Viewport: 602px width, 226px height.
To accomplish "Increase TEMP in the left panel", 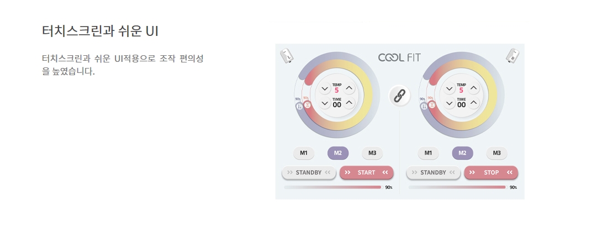I will point(348,89).
